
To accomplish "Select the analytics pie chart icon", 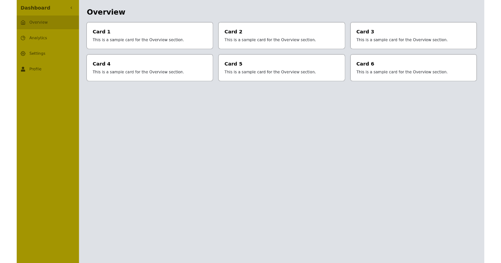I will point(23,38).
